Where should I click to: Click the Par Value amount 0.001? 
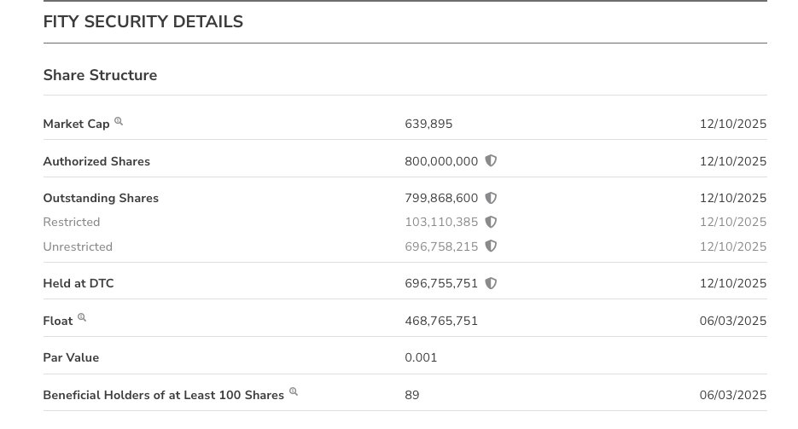point(421,357)
